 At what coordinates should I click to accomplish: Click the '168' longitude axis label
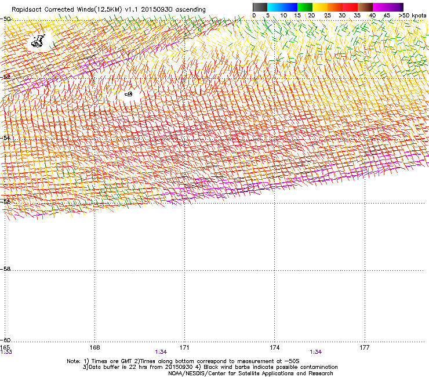(x=94, y=347)
